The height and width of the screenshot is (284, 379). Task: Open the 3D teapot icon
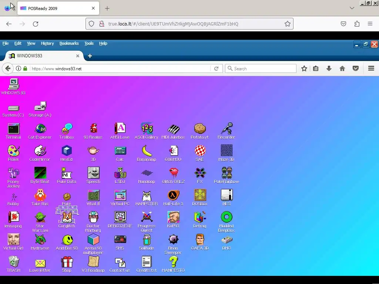93,153
